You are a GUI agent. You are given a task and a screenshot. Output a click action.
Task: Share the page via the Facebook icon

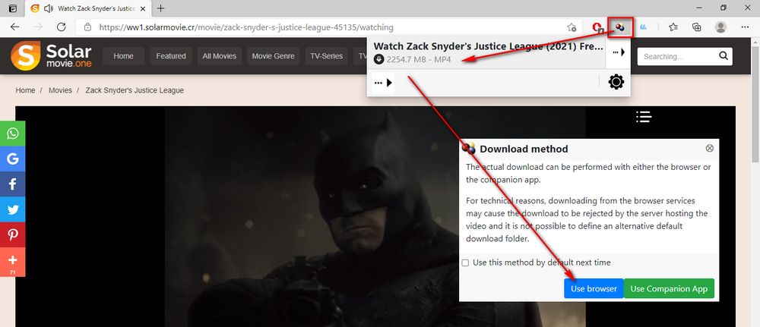coord(13,184)
